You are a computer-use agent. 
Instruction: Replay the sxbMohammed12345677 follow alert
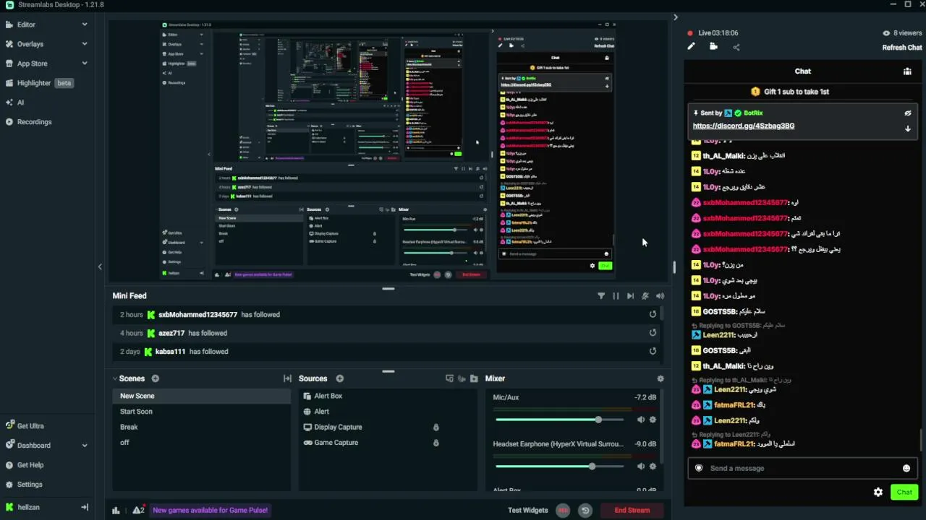(x=653, y=314)
